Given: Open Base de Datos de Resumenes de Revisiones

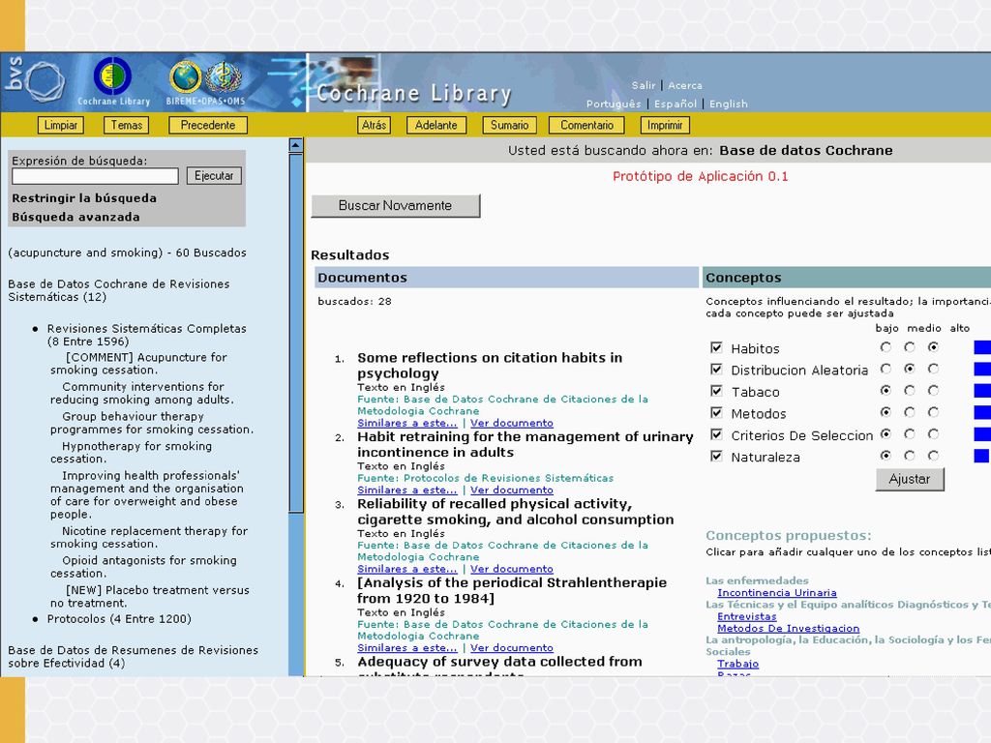Looking at the screenshot, I should (x=134, y=657).
